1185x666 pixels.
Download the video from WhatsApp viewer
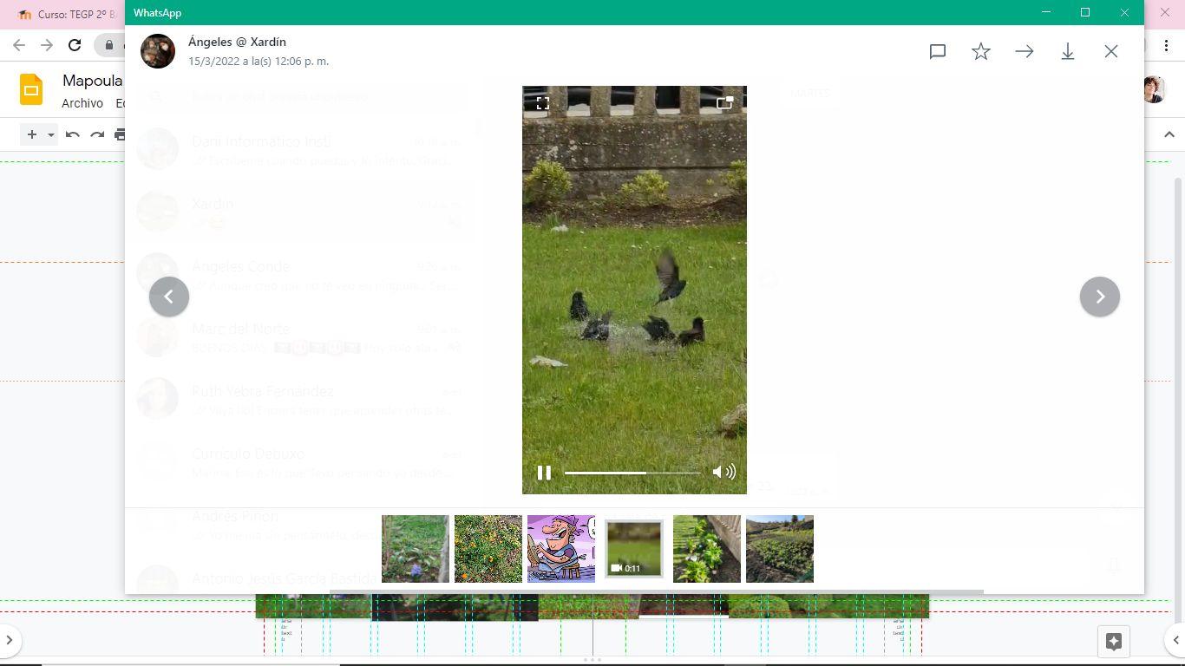(x=1068, y=52)
